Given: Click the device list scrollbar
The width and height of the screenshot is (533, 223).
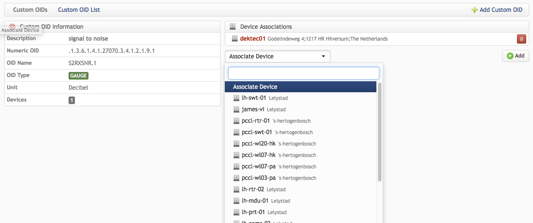Looking at the screenshot, I should pos(380,132).
